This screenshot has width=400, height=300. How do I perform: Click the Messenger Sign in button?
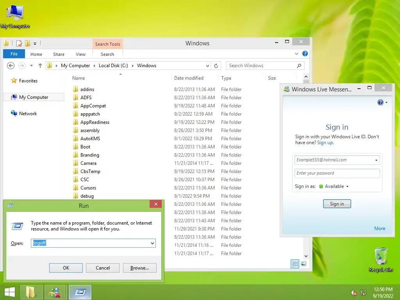[x=337, y=204]
